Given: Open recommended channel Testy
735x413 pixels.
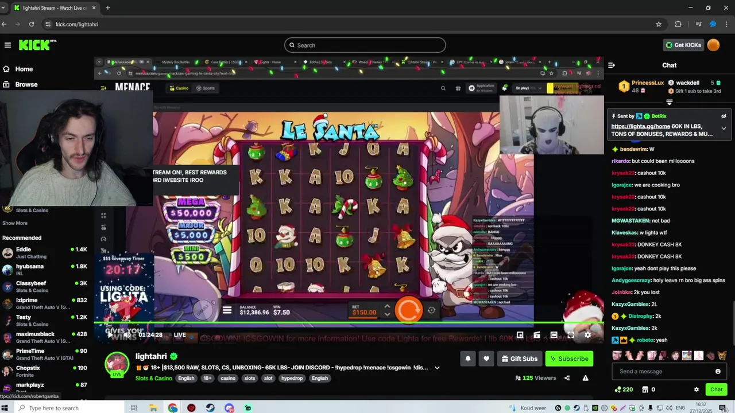Looking at the screenshot, I should [x=45, y=320].
